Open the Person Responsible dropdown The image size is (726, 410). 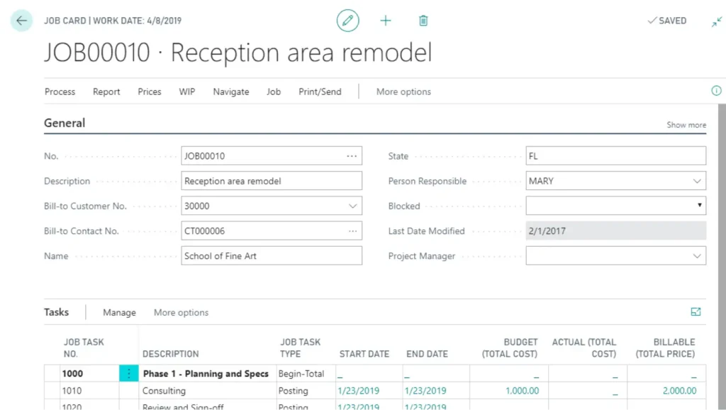(696, 182)
